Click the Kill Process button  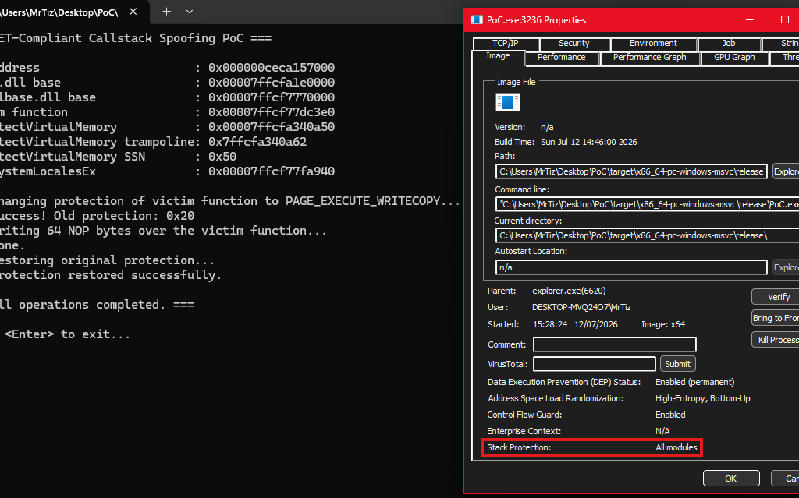click(775, 340)
